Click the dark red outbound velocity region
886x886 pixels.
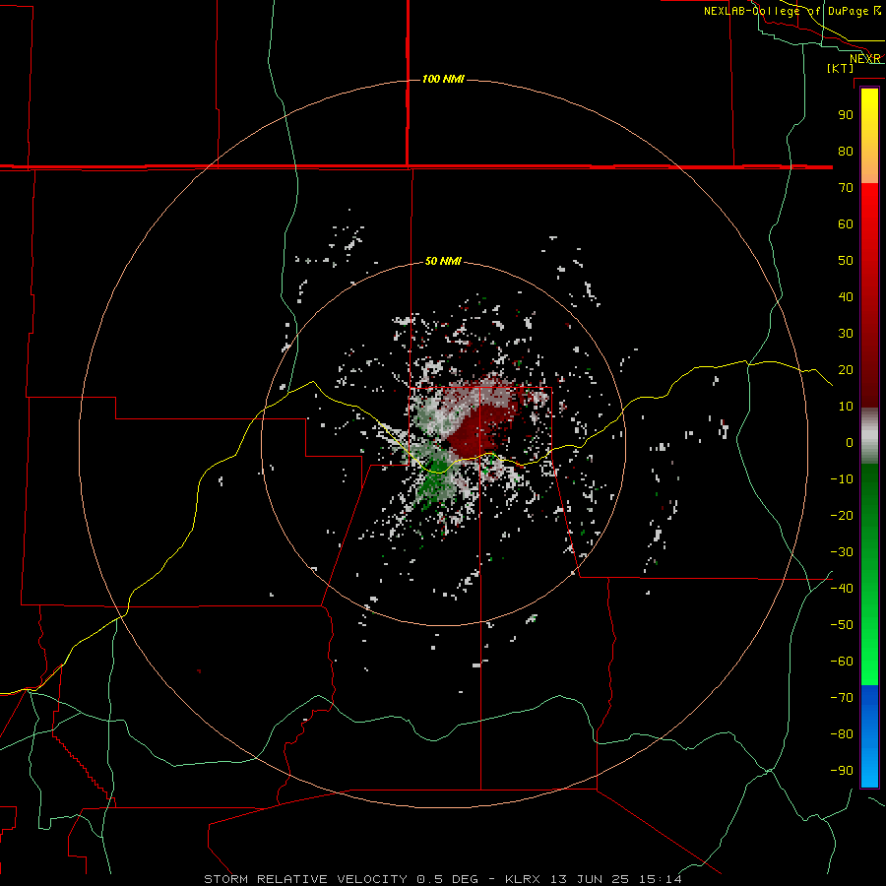point(479,430)
